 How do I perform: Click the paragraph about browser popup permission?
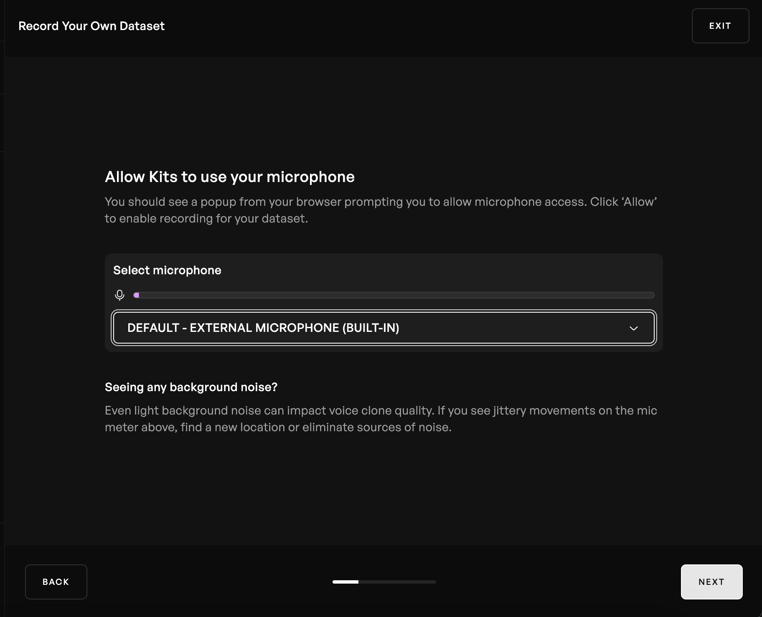point(381,210)
